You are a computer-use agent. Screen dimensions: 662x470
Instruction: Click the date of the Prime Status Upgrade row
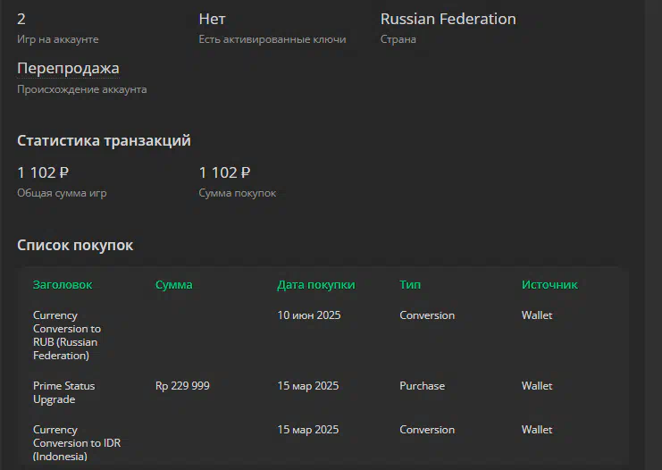308,386
